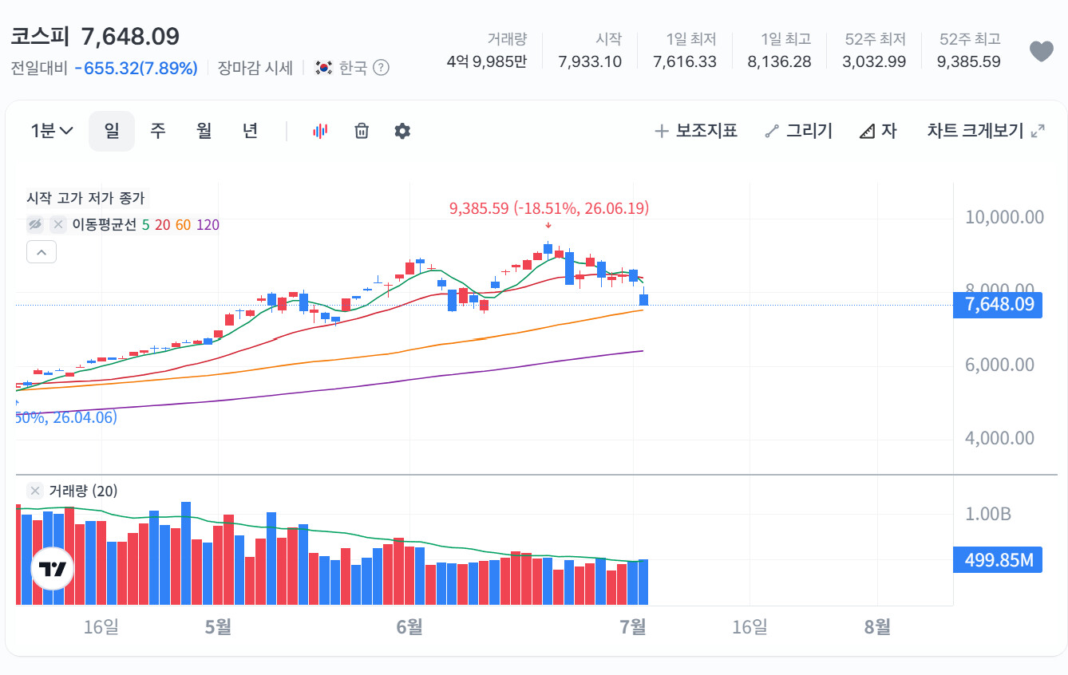The image size is (1068, 675).
Task: Click the 26.04.06 low-price marker label
Action: (x=66, y=417)
